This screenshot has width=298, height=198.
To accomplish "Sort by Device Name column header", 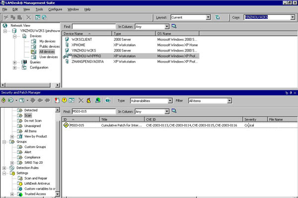I will coord(87,34).
